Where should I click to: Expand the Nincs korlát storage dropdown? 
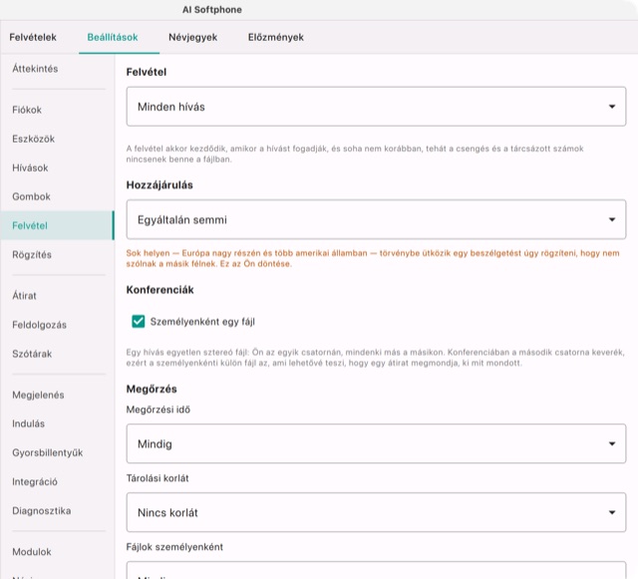click(376, 512)
